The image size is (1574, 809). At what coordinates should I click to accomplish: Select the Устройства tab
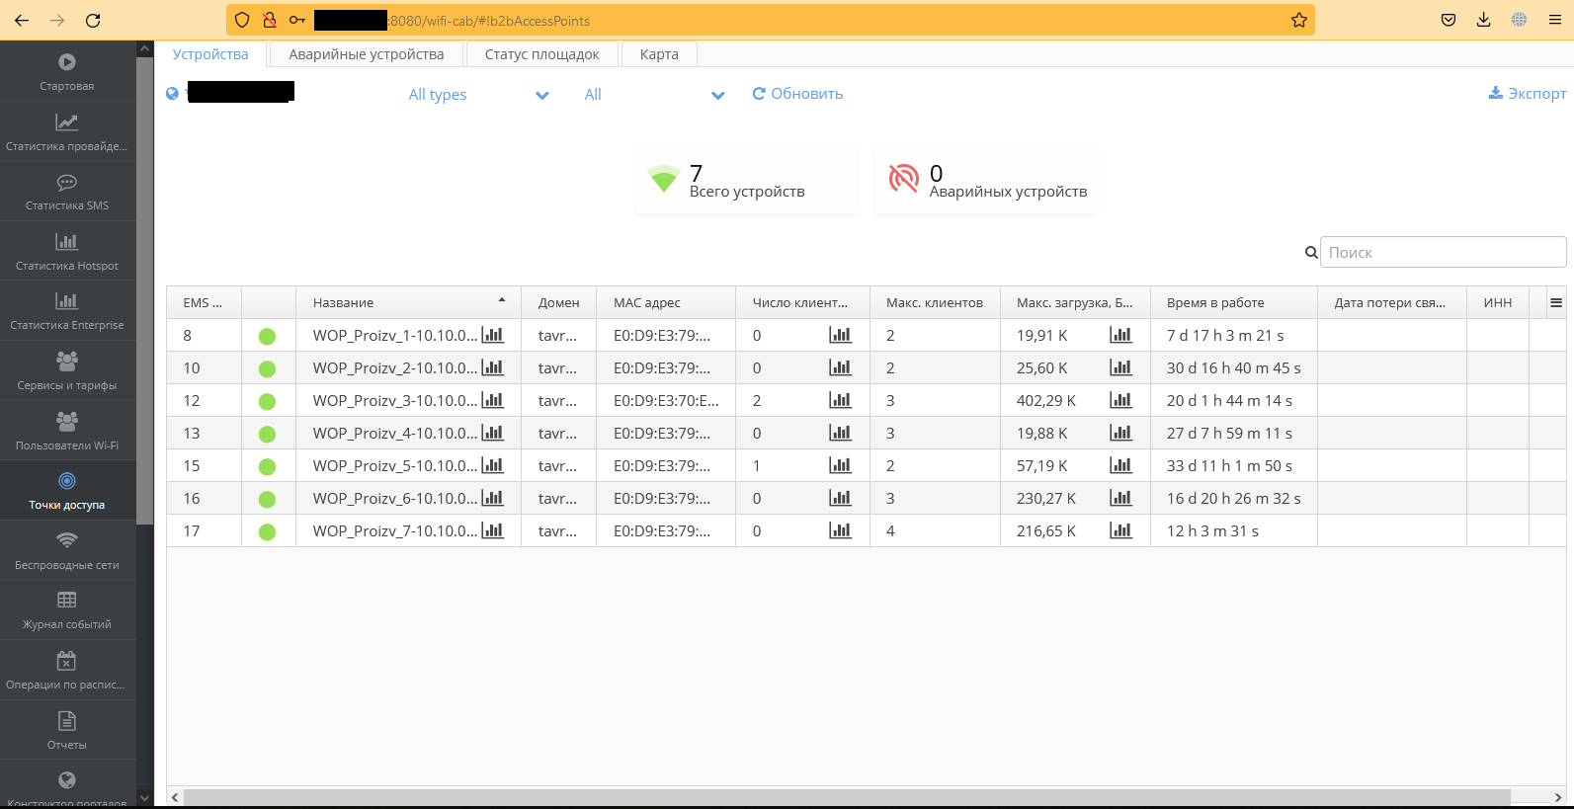point(210,54)
